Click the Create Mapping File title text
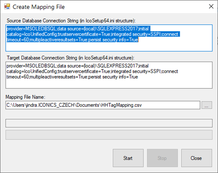The height and width of the screenshot is (173, 218). click(39, 7)
